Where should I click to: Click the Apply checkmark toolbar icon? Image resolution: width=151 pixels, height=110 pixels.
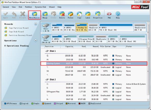(6, 14)
